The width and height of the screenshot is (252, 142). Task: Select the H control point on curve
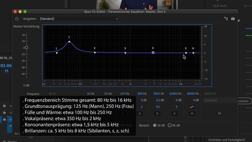click(x=193, y=53)
